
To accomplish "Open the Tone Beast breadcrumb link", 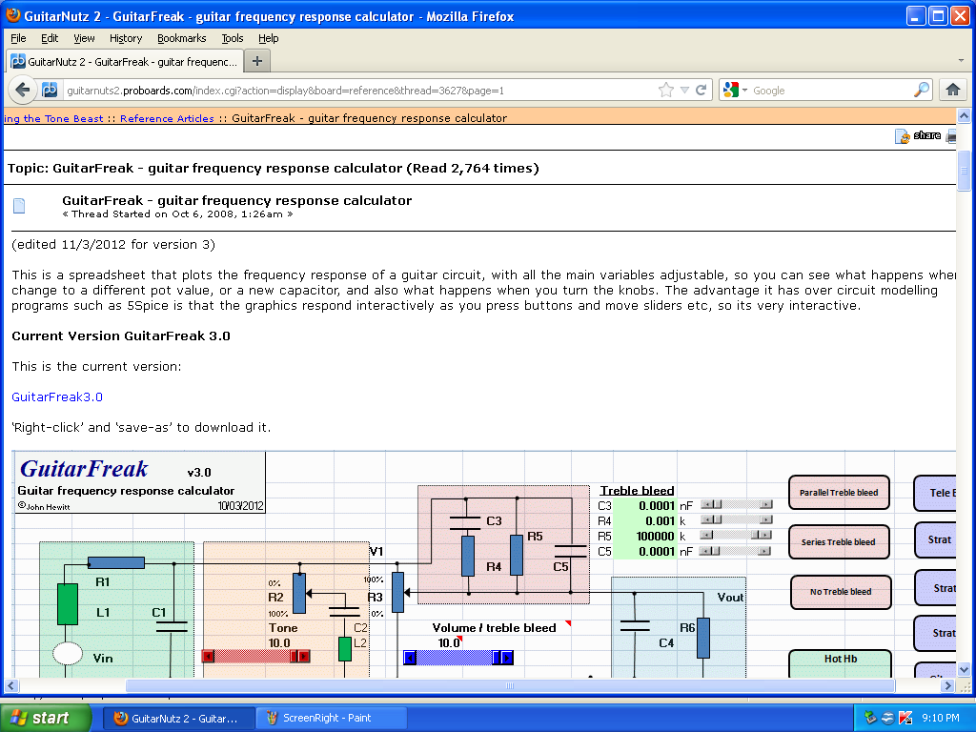I will pos(53,118).
